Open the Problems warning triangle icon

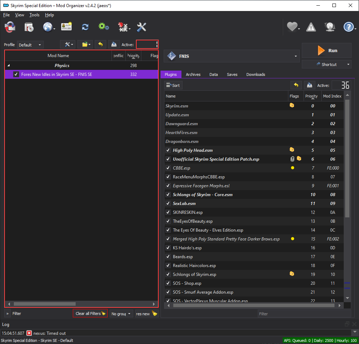coord(311,27)
